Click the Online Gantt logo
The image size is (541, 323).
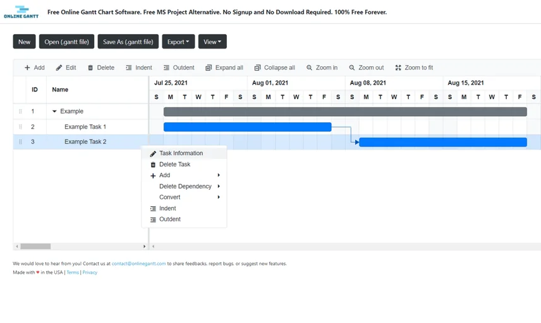click(21, 12)
